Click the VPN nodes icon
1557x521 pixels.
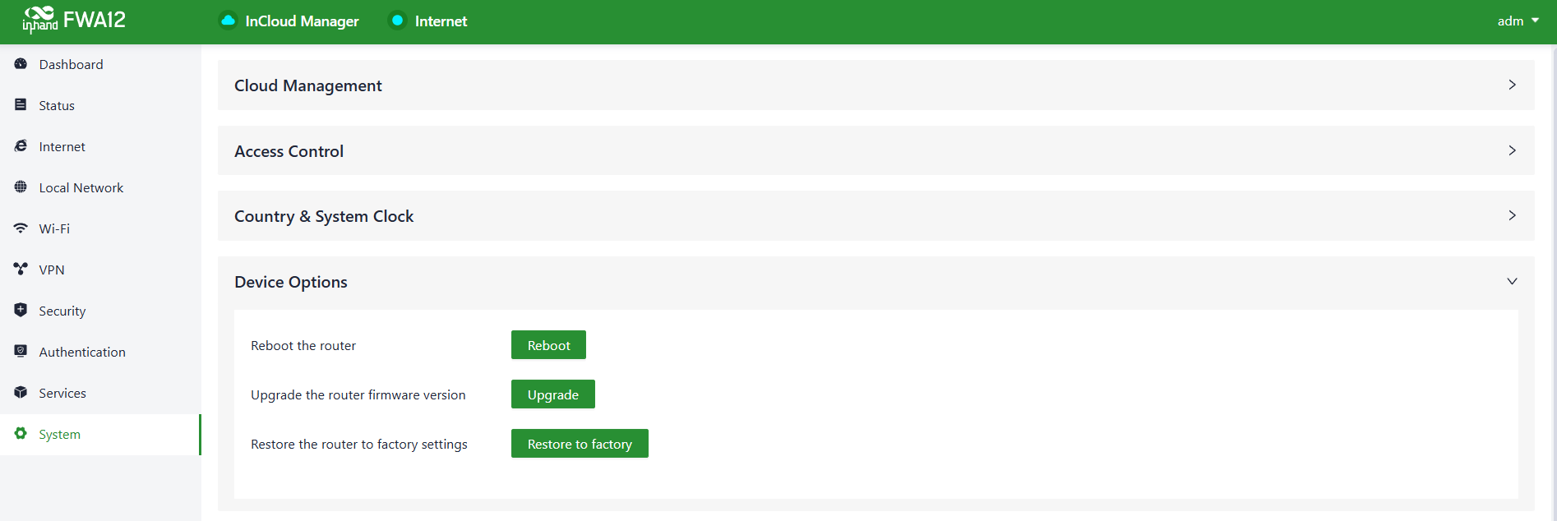(x=21, y=270)
